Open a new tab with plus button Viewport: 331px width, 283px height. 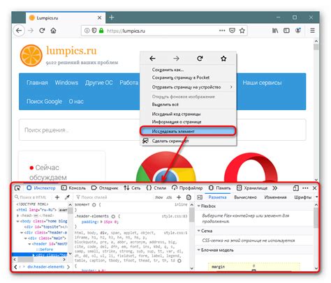pos(112,17)
